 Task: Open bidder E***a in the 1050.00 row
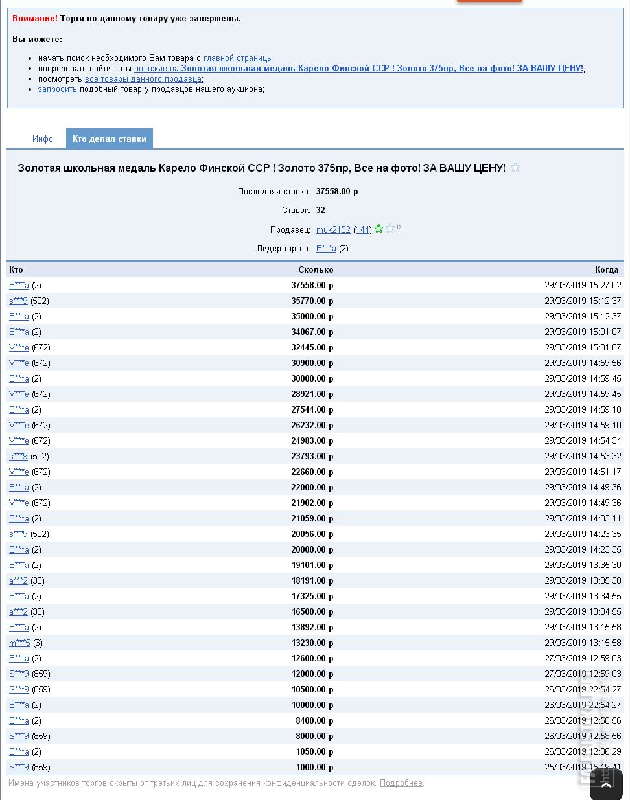coord(19,752)
